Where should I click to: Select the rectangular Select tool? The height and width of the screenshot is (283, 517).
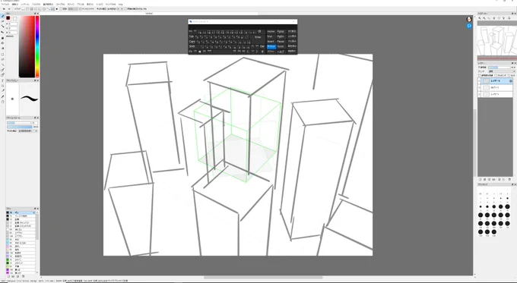(2, 55)
